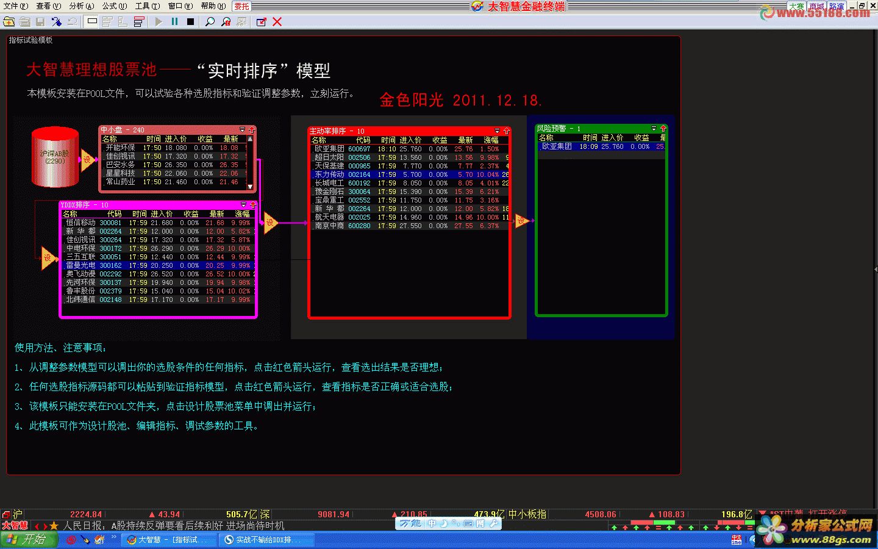Click the magnifier search toolbar icon

[210, 22]
